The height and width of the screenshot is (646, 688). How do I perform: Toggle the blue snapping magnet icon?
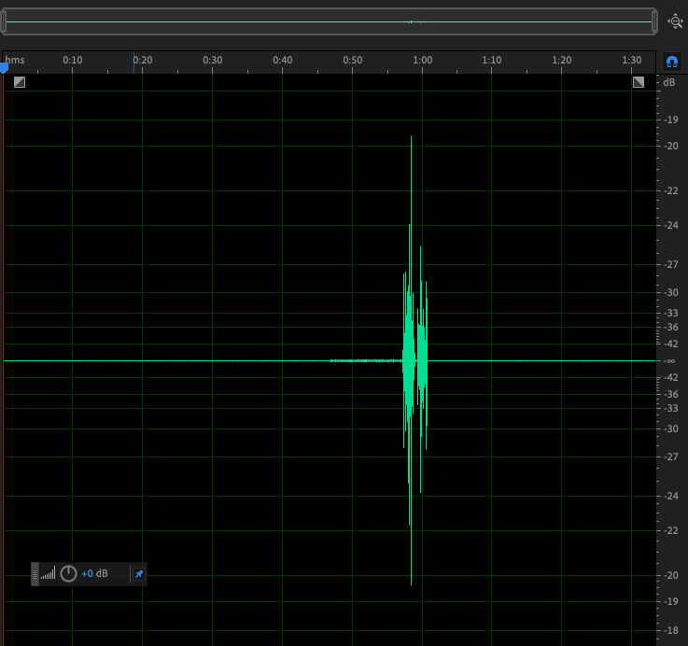click(x=671, y=62)
